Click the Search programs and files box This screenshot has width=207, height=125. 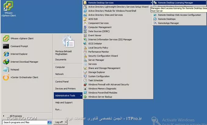(25, 122)
